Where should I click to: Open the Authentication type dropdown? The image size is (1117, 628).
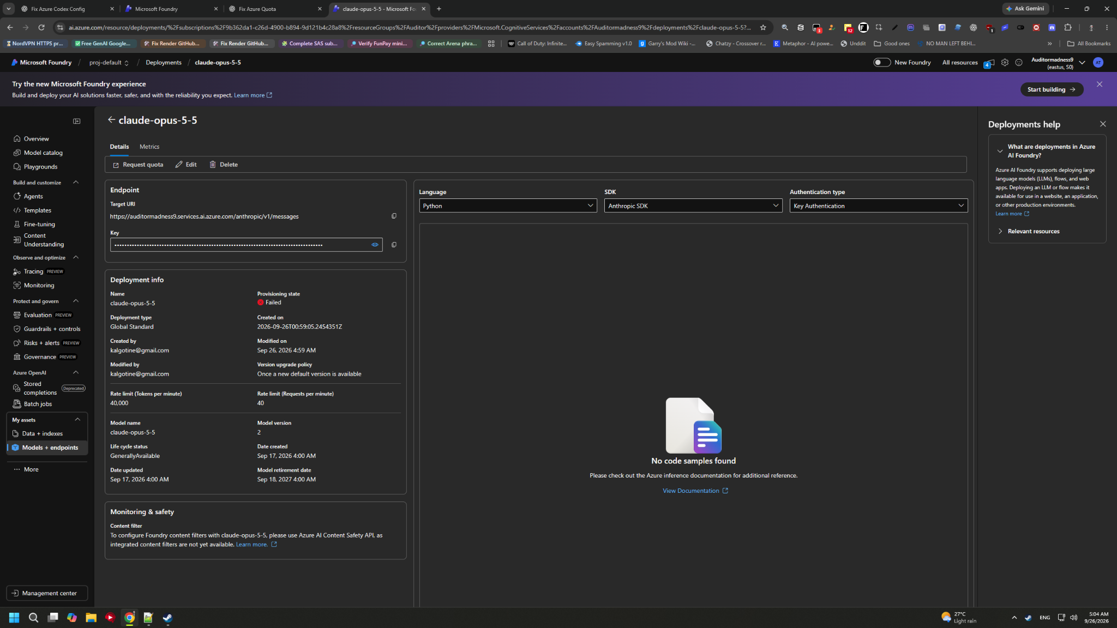tap(879, 206)
